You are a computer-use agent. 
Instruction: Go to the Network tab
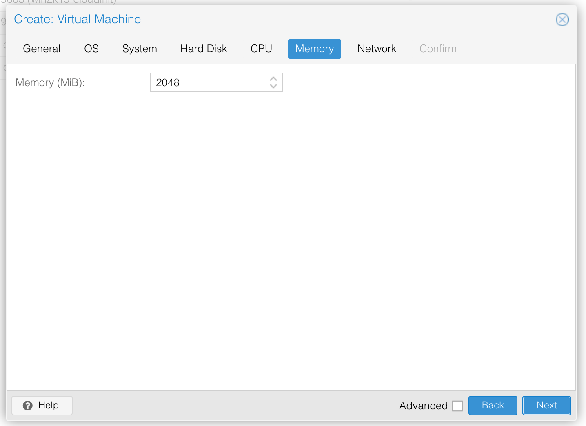pyautogui.click(x=377, y=49)
